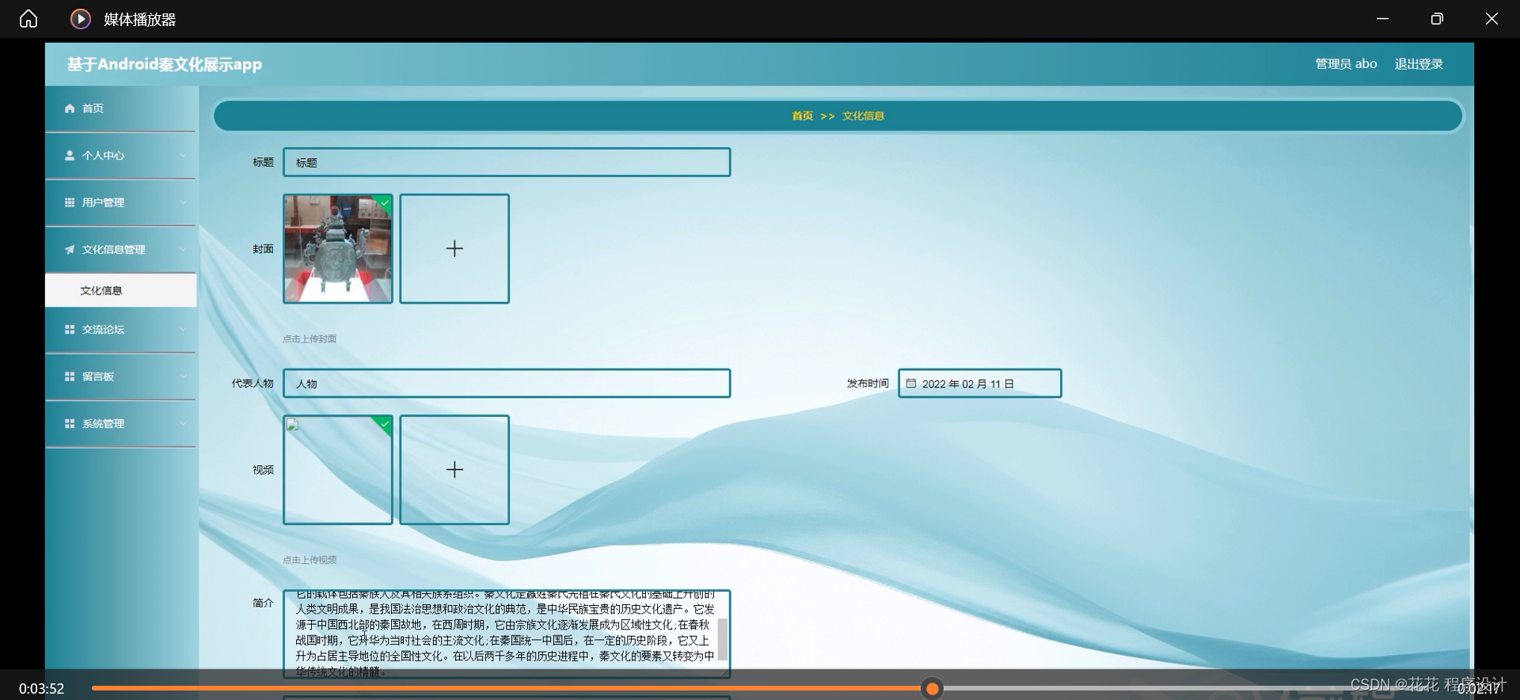Click the 管理员 abo account label
1520x700 pixels.
click(1346, 64)
